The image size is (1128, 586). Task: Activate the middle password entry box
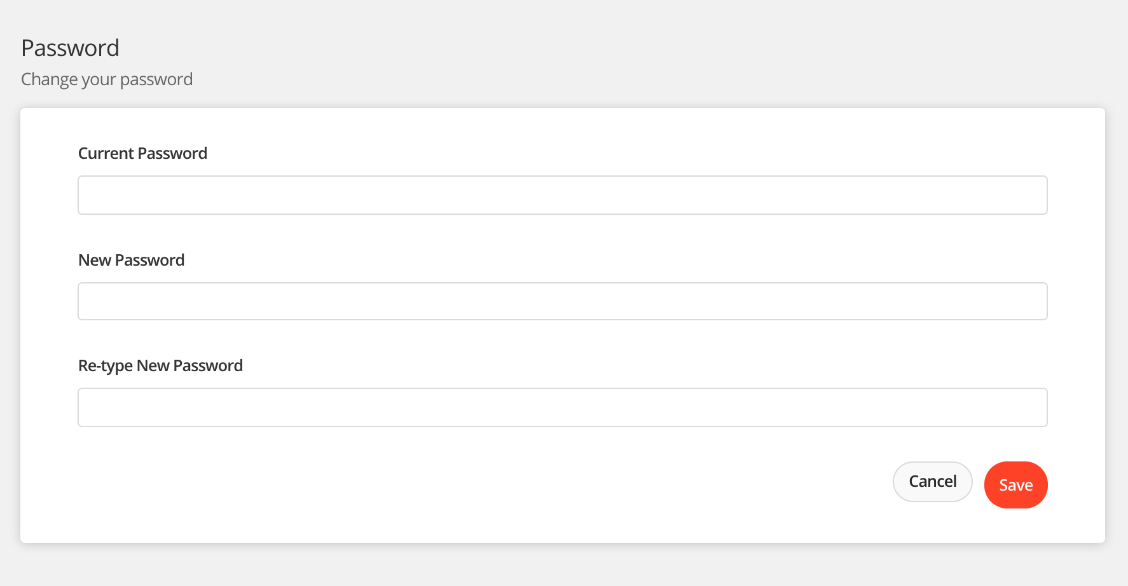[562, 301]
